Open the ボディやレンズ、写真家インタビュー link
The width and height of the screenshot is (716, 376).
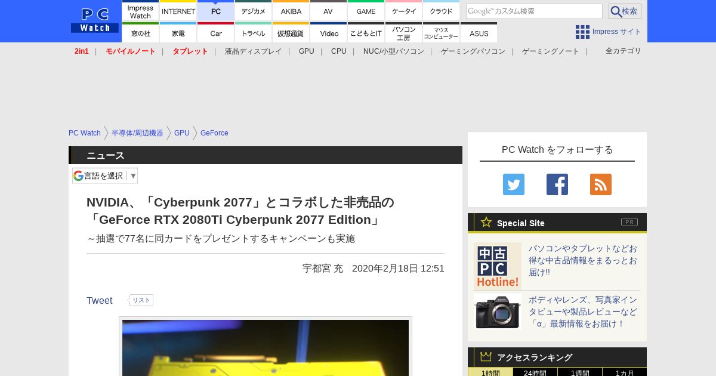[x=583, y=312]
